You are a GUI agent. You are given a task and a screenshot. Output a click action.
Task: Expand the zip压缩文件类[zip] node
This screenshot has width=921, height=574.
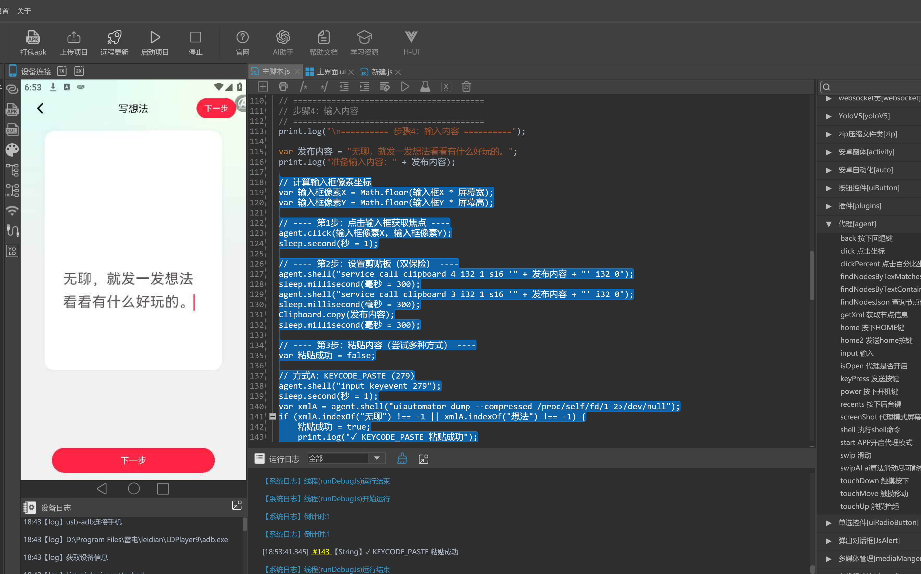pyautogui.click(x=829, y=134)
